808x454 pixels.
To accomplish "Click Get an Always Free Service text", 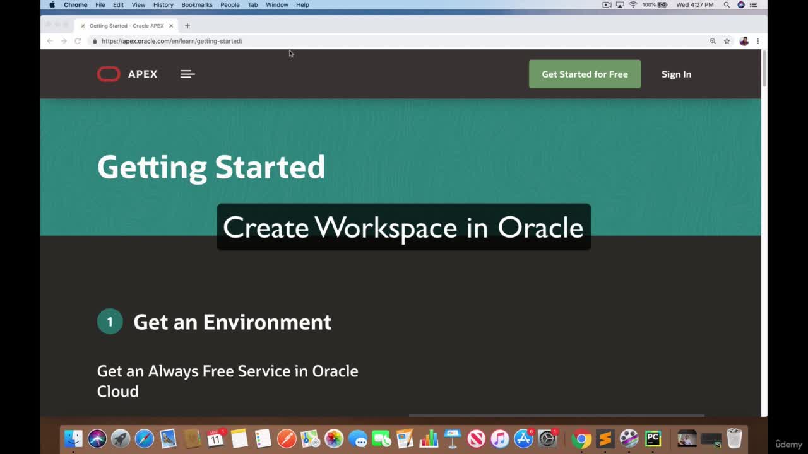I will 227,381.
